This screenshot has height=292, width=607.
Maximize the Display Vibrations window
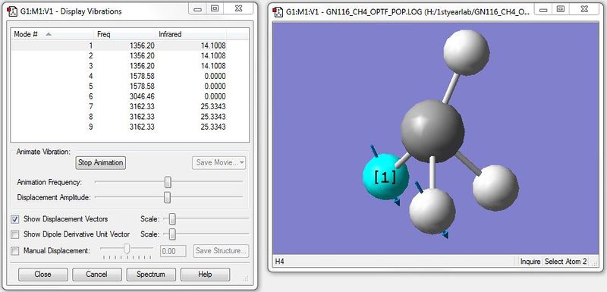click(215, 8)
